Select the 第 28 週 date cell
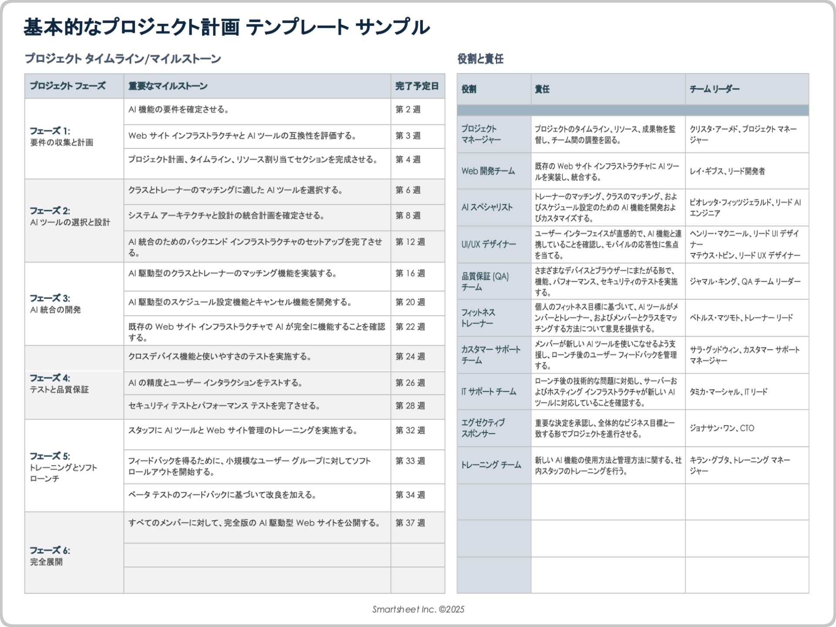 pyautogui.click(x=418, y=407)
